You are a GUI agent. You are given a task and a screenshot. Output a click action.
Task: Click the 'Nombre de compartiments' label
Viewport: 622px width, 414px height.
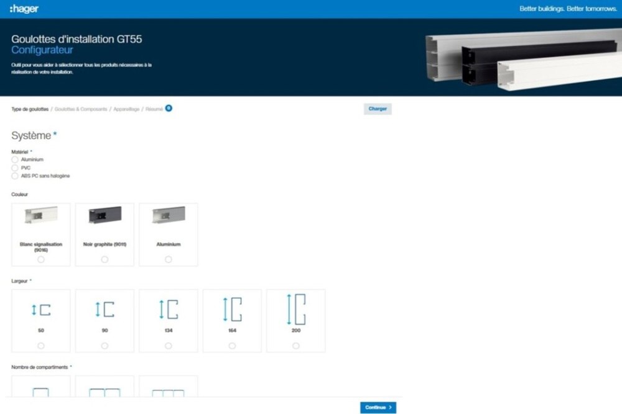tap(40, 367)
